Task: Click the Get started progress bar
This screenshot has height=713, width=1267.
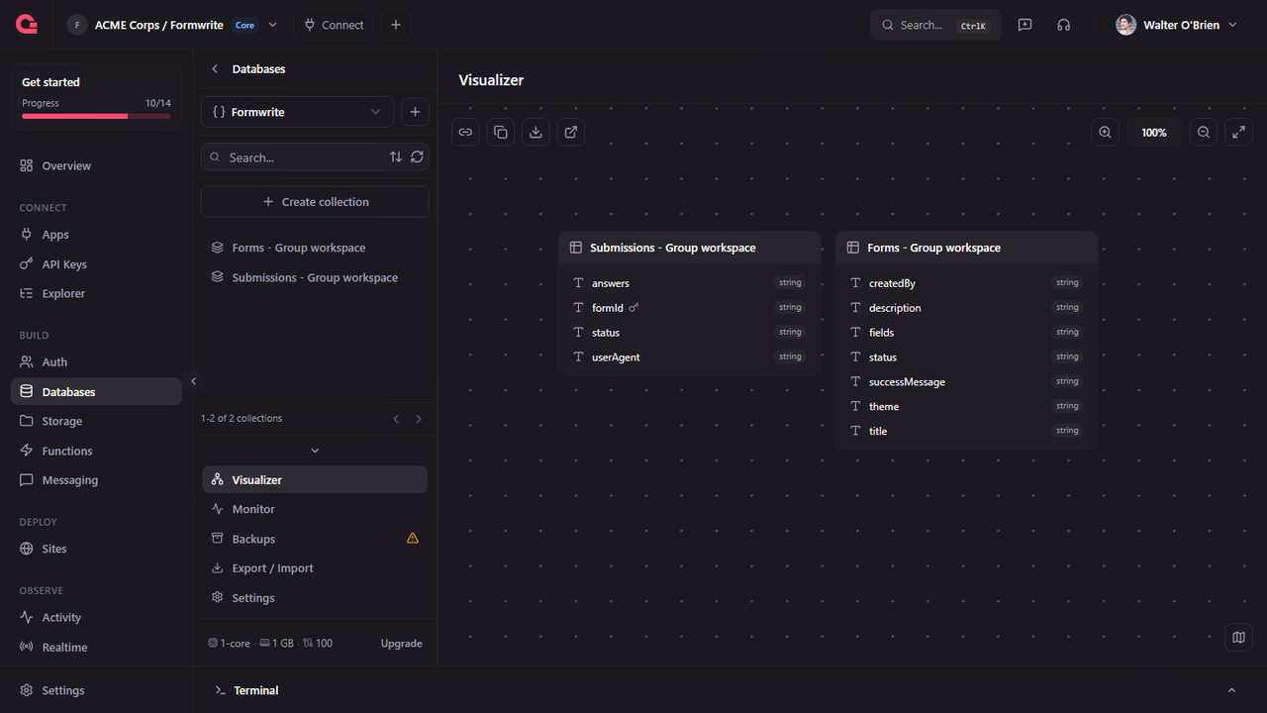Action: (96, 116)
